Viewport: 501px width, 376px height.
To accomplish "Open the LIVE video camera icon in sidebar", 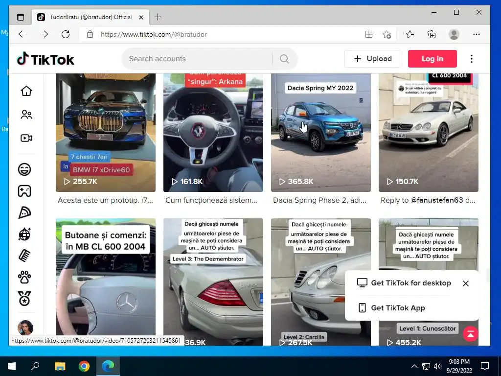I will click(x=26, y=138).
